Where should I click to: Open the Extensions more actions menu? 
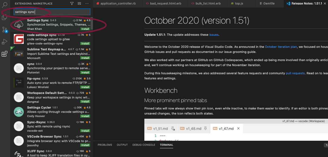[87, 4]
